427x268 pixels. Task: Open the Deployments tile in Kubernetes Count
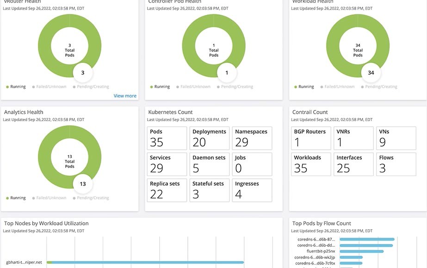(x=209, y=138)
